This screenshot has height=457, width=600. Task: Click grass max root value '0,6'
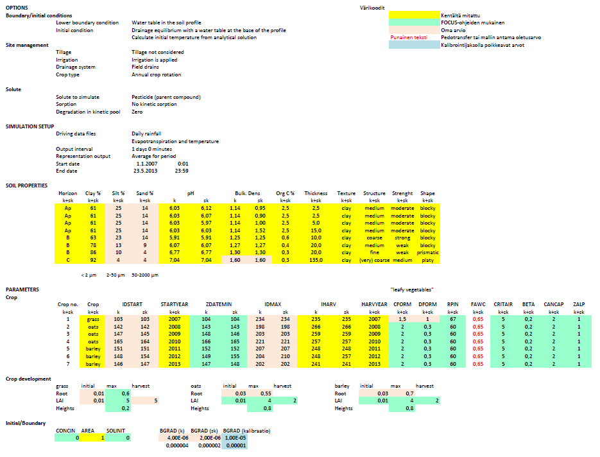pos(118,393)
